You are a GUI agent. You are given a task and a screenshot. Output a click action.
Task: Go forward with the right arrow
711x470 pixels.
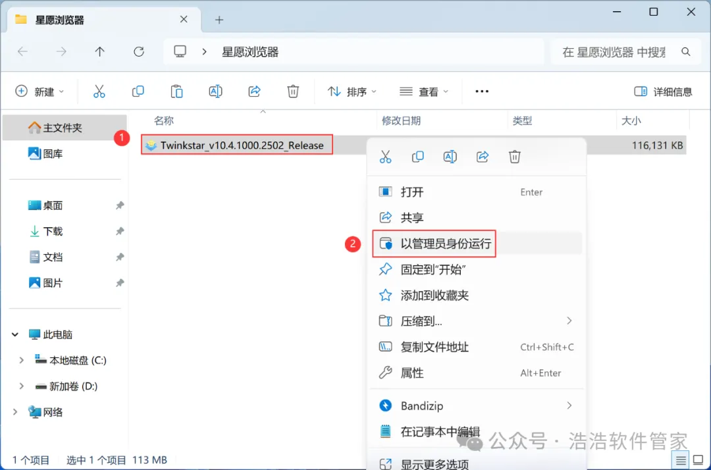61,51
